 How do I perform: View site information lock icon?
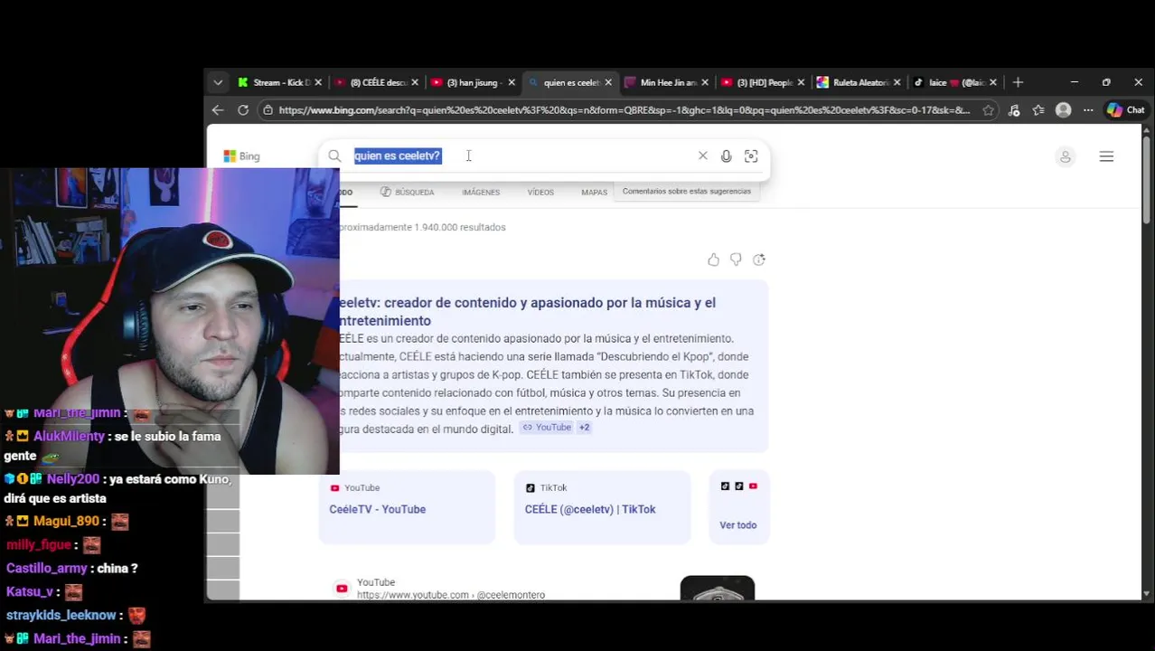pyautogui.click(x=268, y=110)
